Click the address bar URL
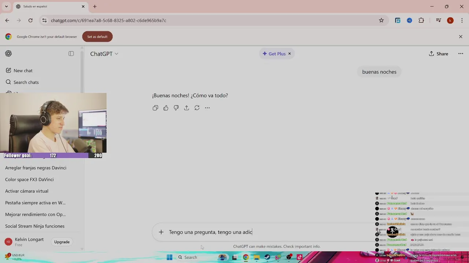Screen dimensions: 469x263 108,20
